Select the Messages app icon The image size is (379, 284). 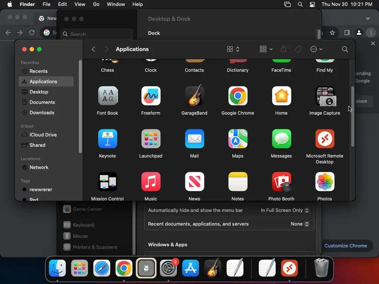[x=281, y=139]
